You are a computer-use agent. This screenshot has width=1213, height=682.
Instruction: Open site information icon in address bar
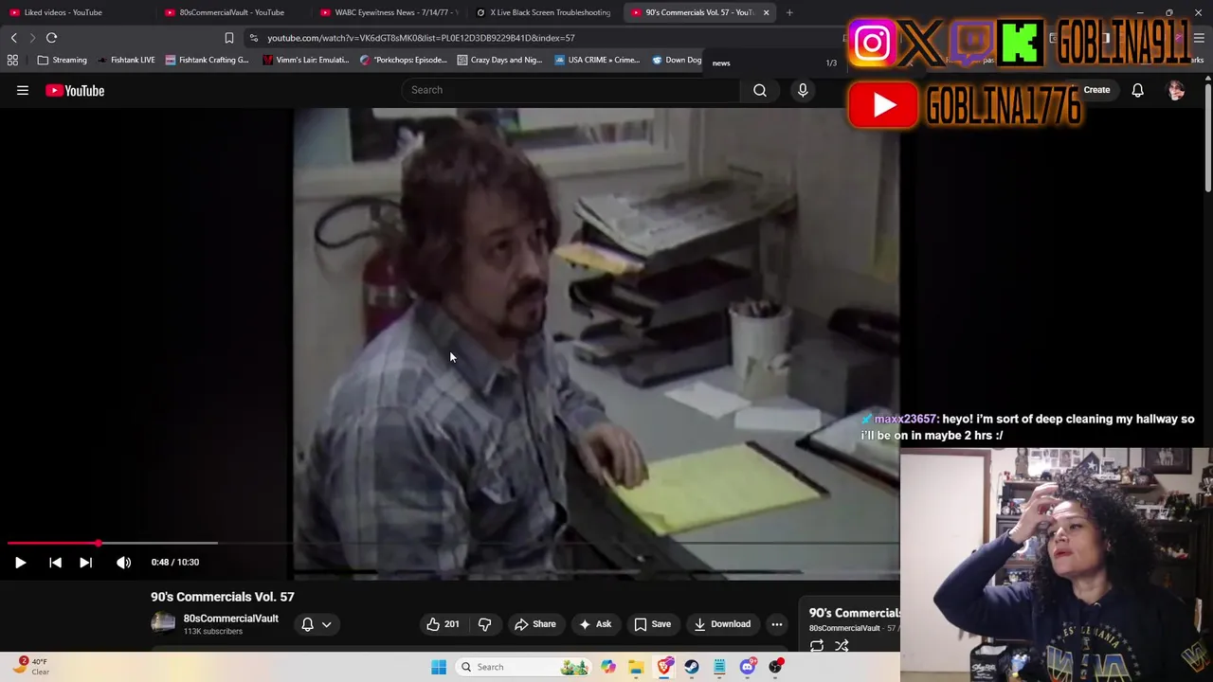click(x=253, y=38)
